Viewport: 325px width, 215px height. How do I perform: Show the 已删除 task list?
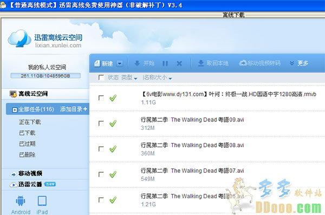27,155
